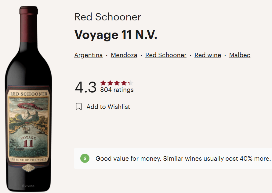Click the fourth rating star
This screenshot has height=193, width=272.
[124, 83]
